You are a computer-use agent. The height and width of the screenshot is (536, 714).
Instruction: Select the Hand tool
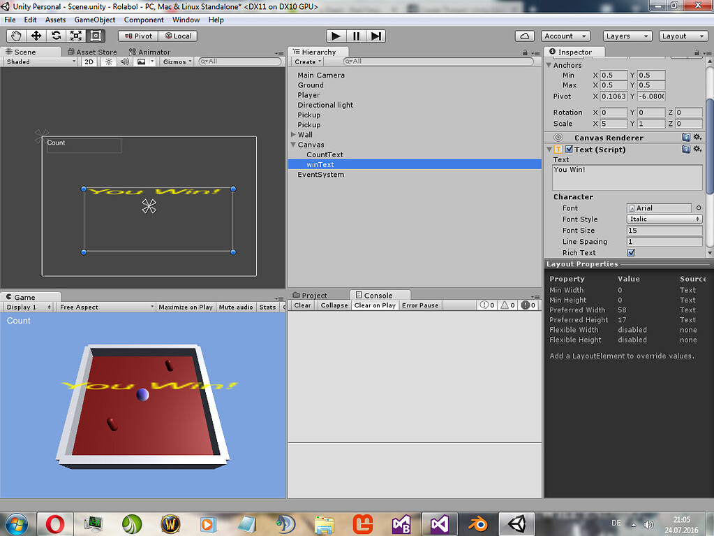15,36
